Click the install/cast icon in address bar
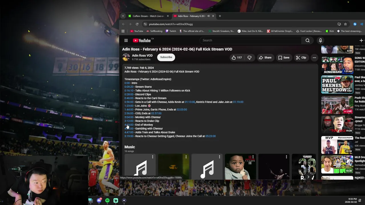The height and width of the screenshot is (205, 365). (x=339, y=24)
